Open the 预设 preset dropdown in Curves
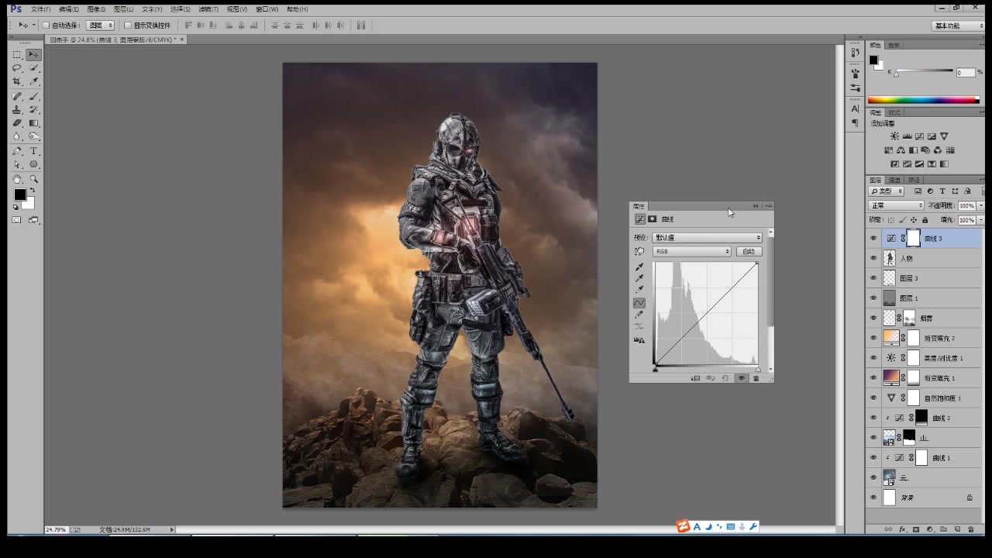 coord(707,238)
